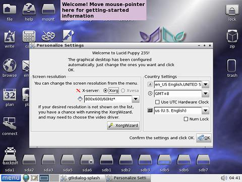242x182 pixels.
Task: Select Personalize Setti... taskbar item
Action: click(x=128, y=178)
